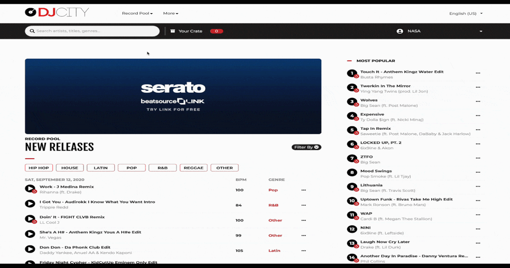
Task: Open options for Lithuania
Action: [478, 186]
